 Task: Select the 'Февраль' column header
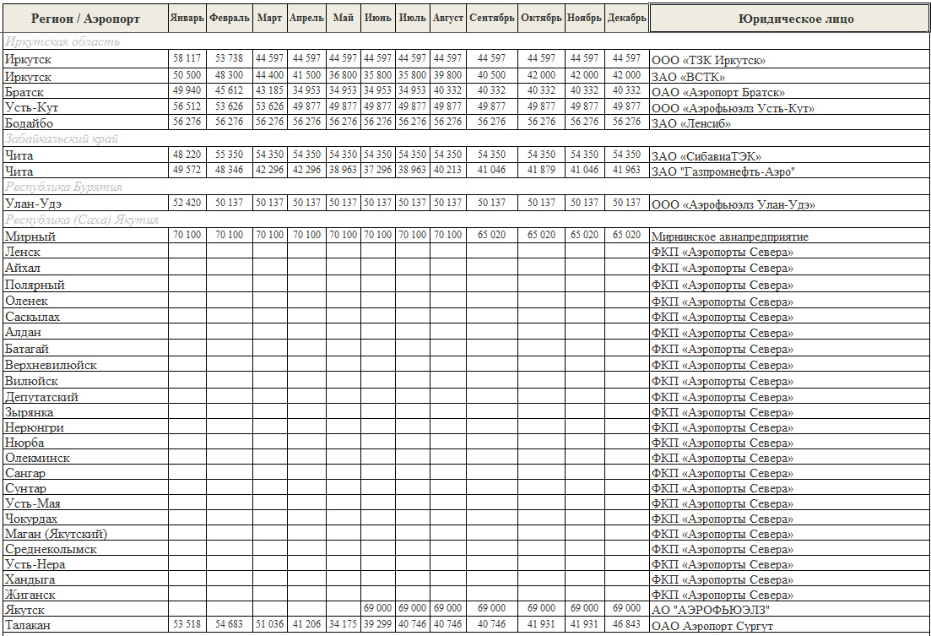[230, 19]
